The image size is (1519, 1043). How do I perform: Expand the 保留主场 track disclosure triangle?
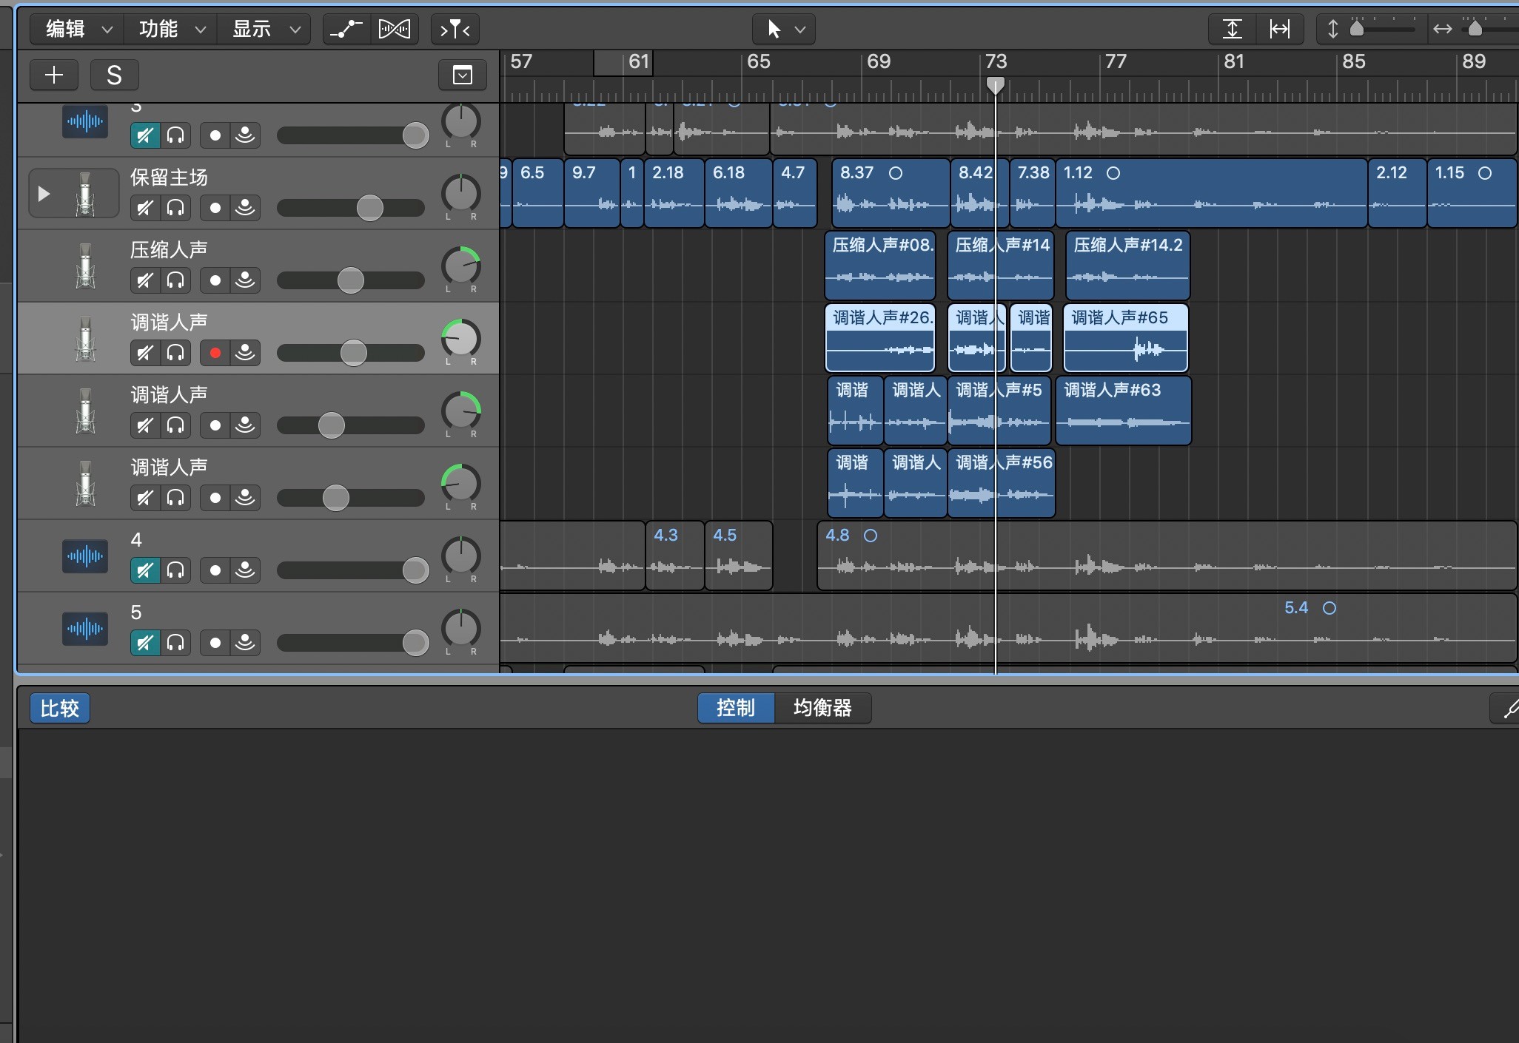tap(44, 194)
